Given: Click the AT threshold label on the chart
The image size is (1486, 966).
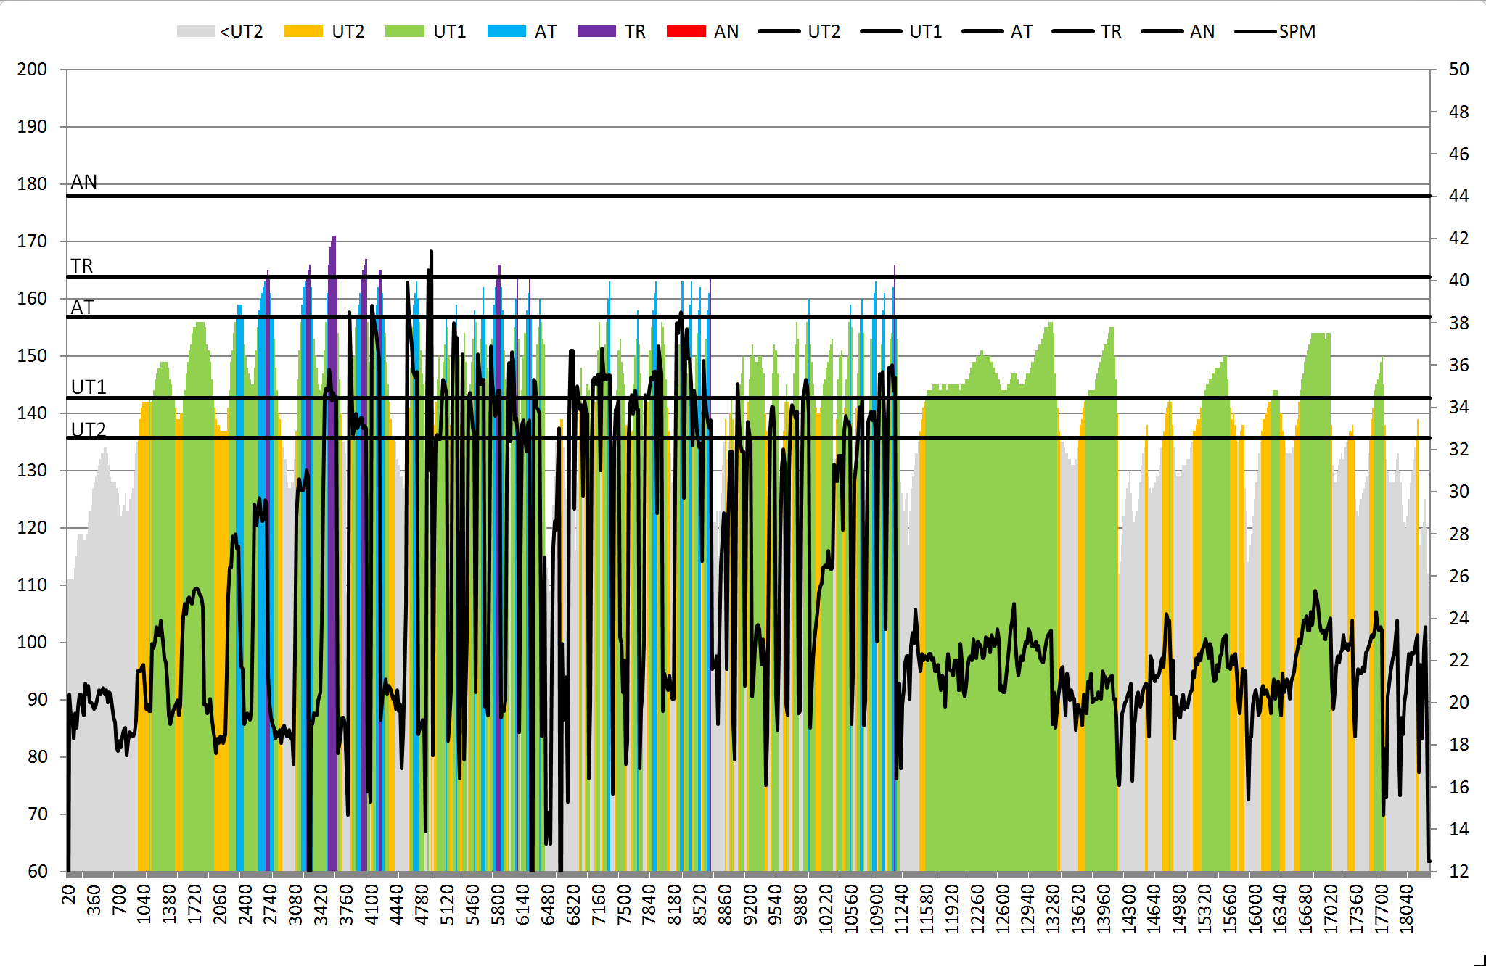Looking at the screenshot, I should point(82,307).
